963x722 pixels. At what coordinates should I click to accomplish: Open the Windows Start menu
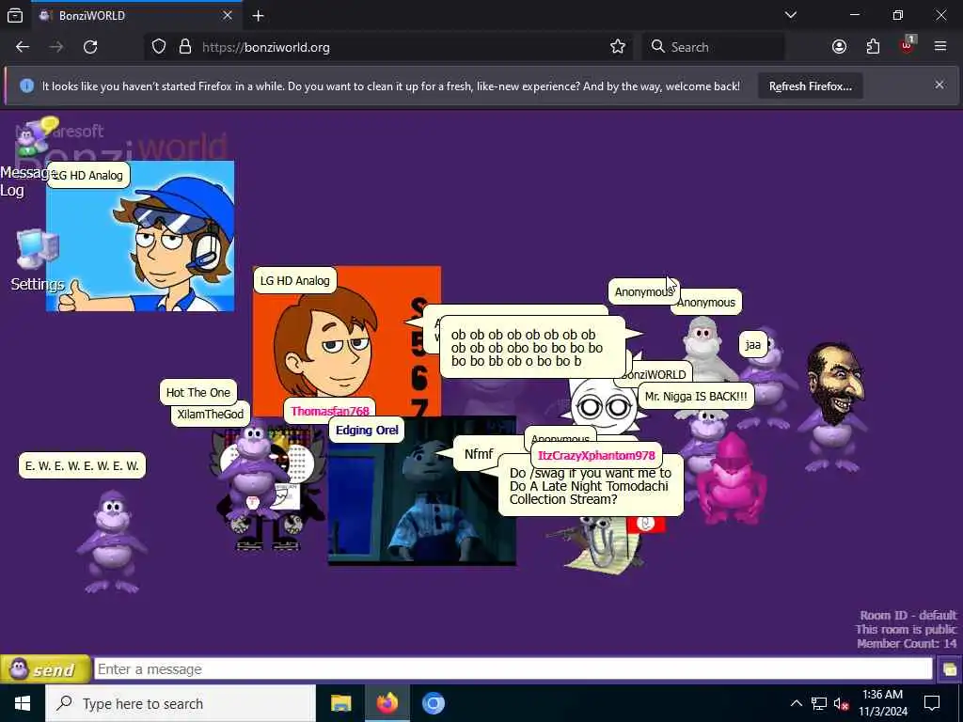pos(23,703)
